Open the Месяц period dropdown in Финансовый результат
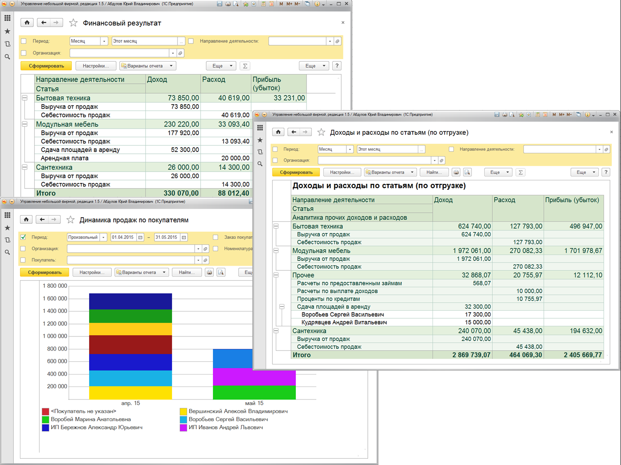The width and height of the screenshot is (621, 465). coord(104,41)
